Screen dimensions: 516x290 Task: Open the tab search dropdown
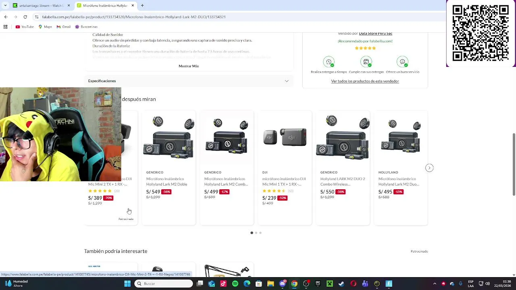5,6
